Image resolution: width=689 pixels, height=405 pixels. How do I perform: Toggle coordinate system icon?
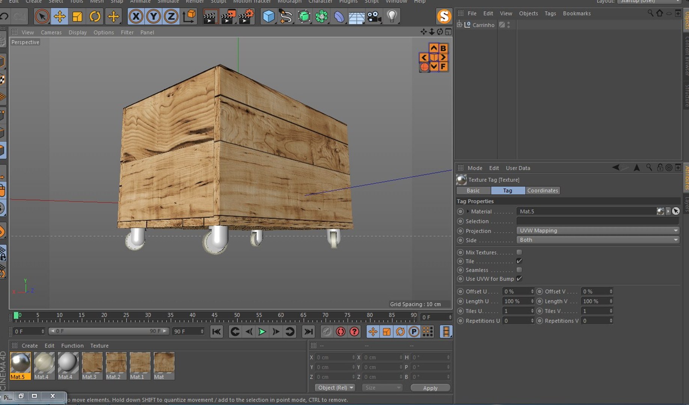[189, 16]
